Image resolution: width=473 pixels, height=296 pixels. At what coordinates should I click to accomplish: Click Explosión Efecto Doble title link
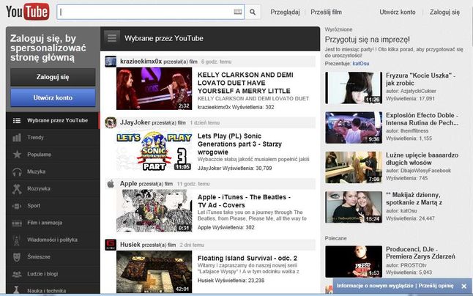click(422, 119)
